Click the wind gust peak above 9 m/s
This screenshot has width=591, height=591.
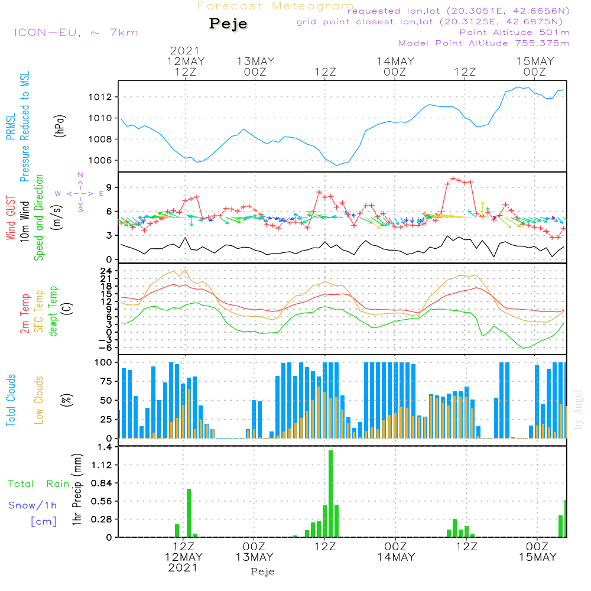[x=453, y=178]
